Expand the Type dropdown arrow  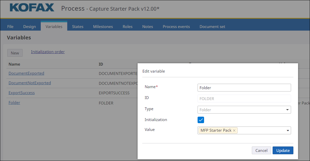287,110
